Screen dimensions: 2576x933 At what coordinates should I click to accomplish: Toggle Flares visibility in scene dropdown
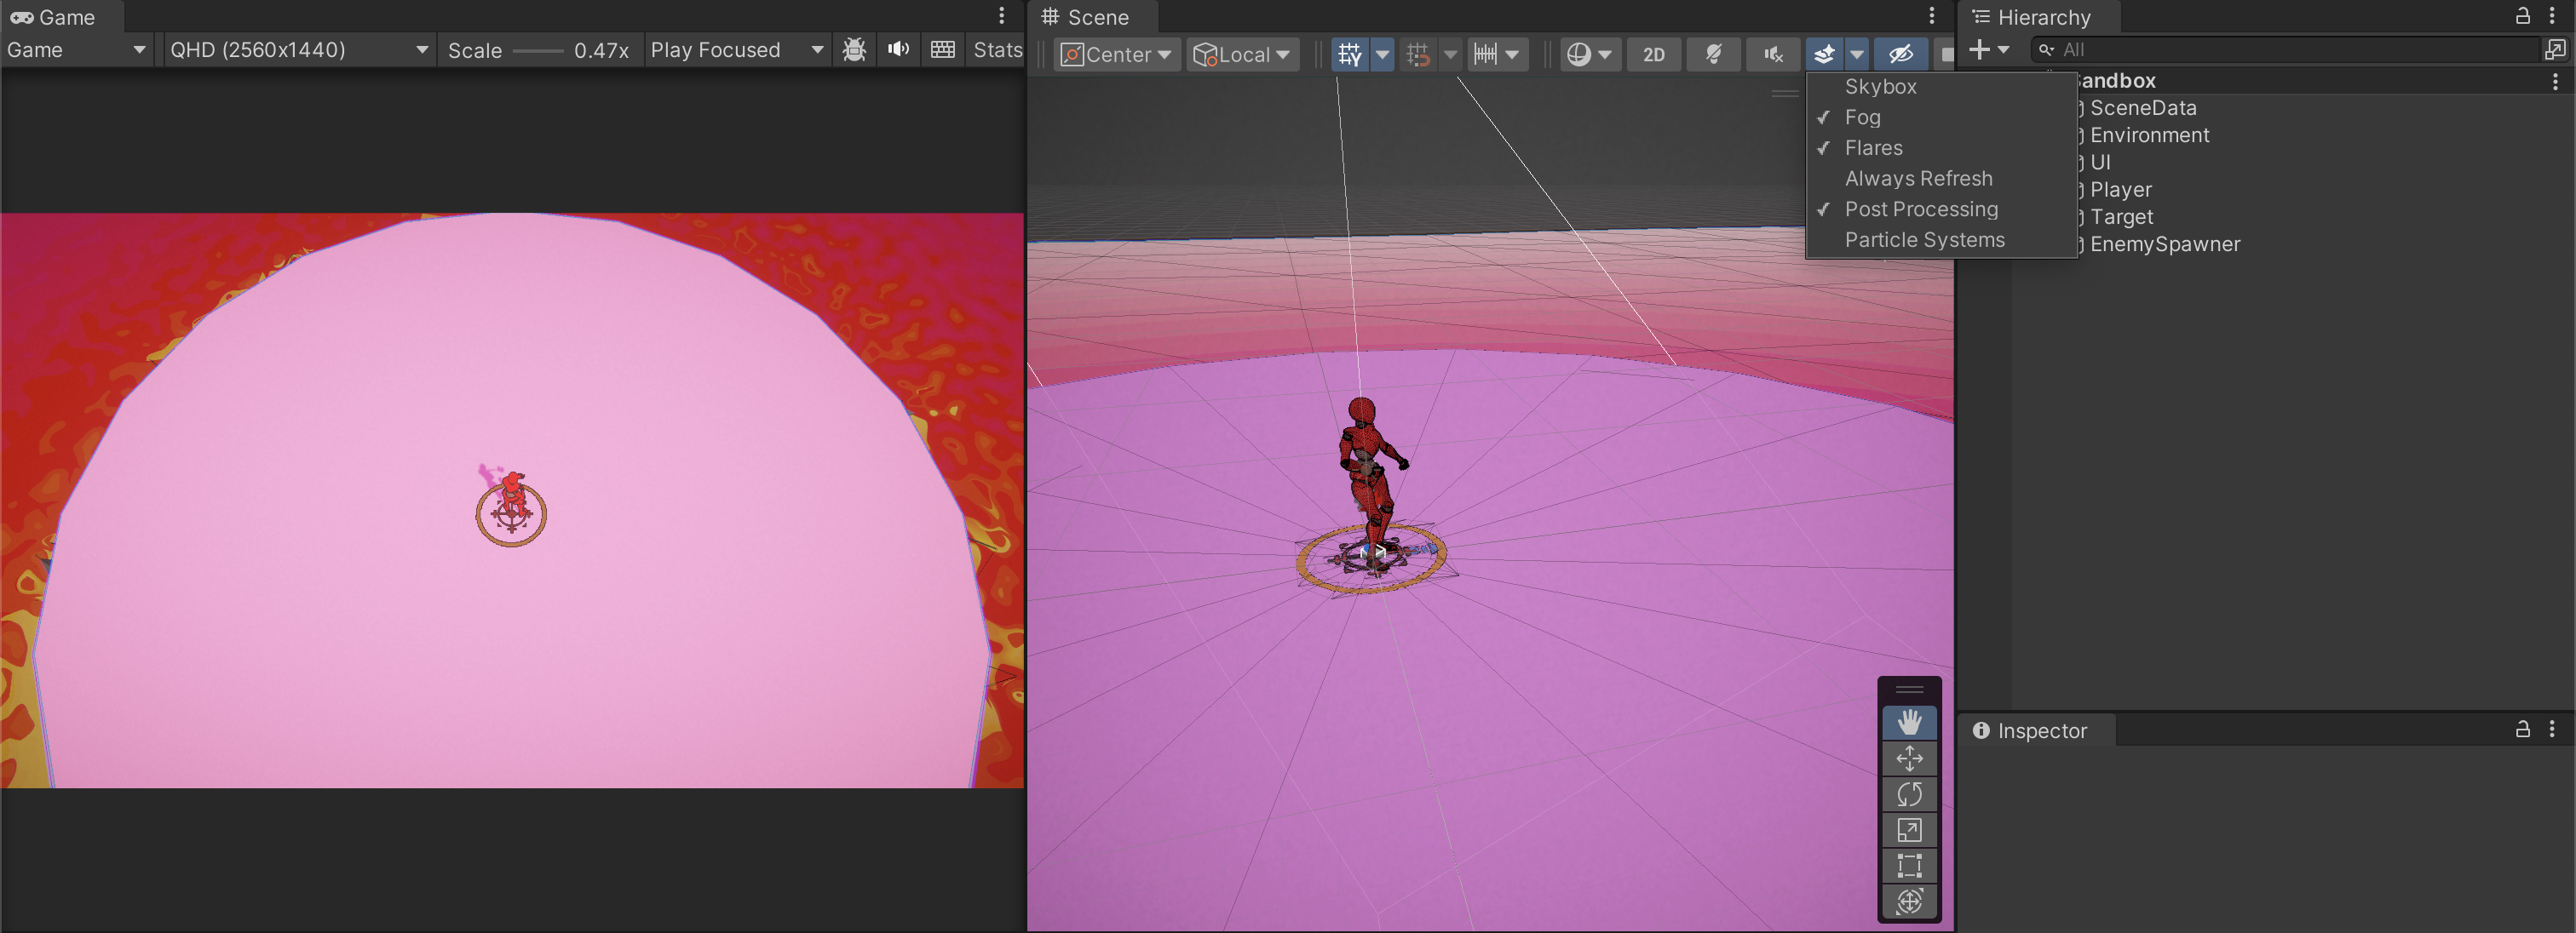(x=1873, y=146)
